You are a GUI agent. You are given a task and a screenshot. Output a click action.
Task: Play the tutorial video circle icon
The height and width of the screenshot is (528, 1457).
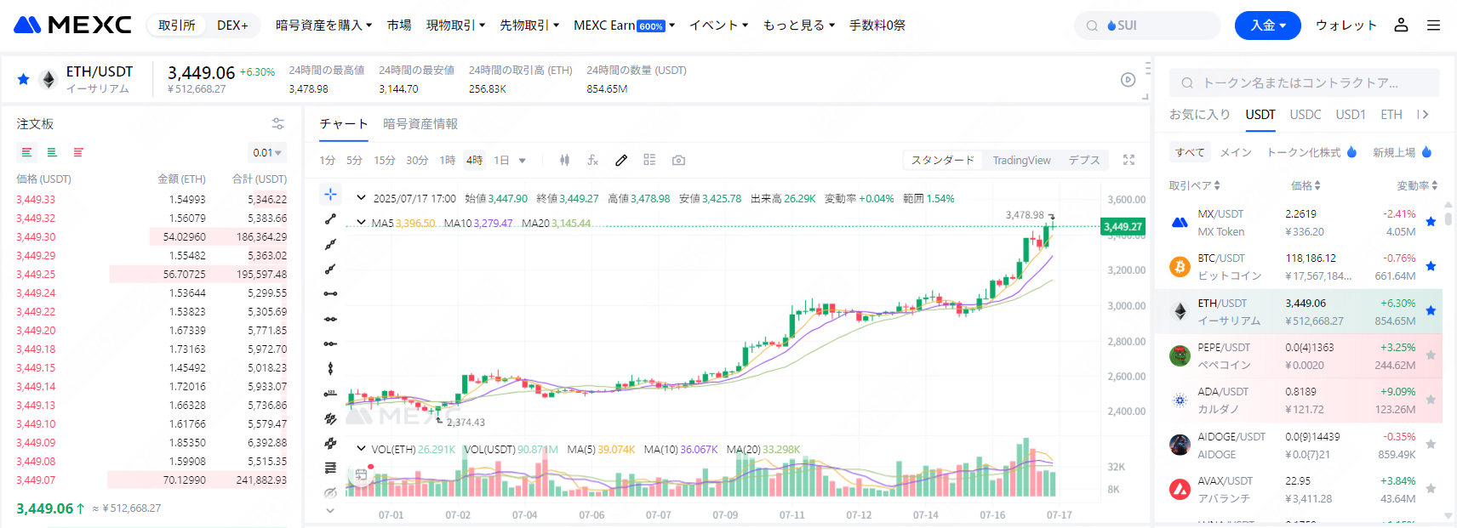click(x=1128, y=80)
